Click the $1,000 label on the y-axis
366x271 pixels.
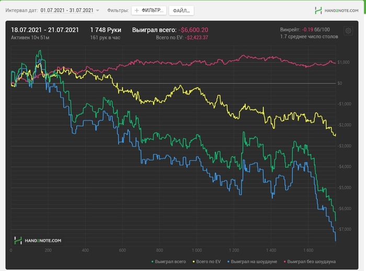point(344,62)
